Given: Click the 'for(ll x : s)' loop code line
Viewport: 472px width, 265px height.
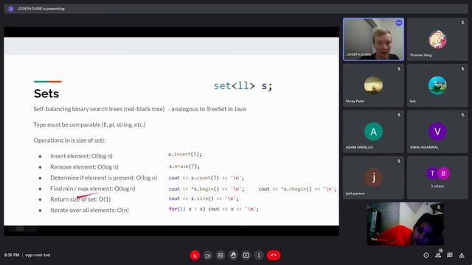Looking at the screenshot, I should (214, 209).
